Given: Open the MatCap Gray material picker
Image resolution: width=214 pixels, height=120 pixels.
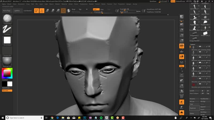Looking at the screenshot, I should pyautogui.click(x=7, y=62).
